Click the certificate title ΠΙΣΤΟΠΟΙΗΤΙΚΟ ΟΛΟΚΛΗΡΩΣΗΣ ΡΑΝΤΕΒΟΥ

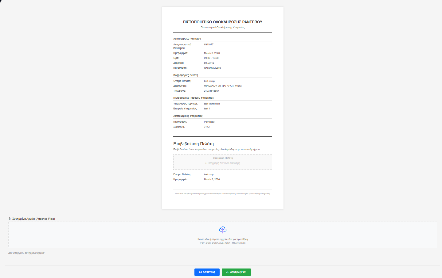(x=222, y=22)
